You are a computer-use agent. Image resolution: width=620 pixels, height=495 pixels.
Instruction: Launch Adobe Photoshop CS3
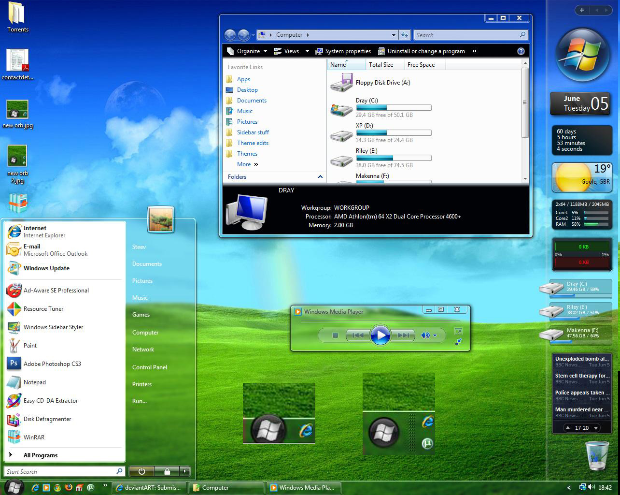tap(65, 364)
